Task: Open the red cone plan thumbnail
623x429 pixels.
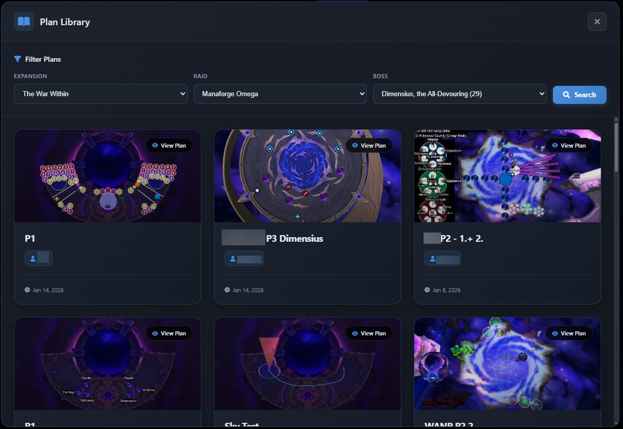Action: [307, 364]
